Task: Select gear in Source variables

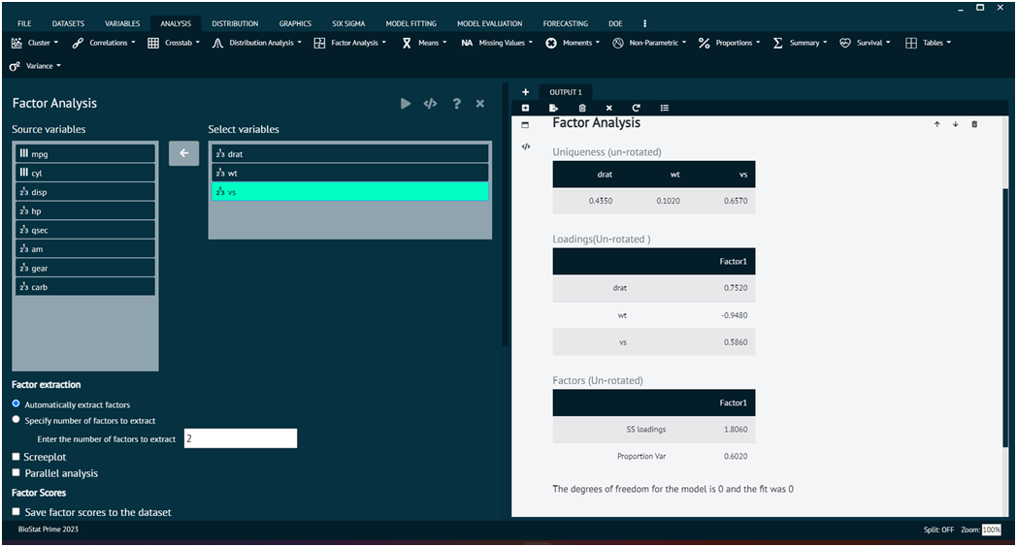Action: (x=85, y=268)
